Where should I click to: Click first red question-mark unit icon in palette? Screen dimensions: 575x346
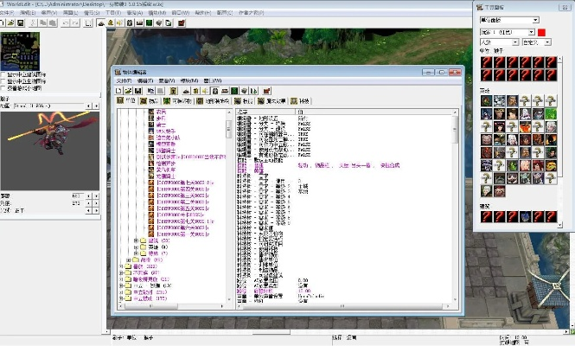coord(484,62)
